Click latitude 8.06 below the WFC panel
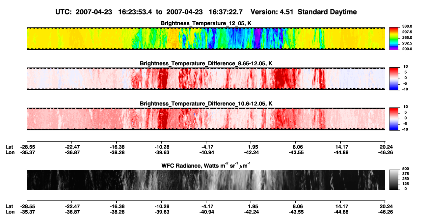The width and height of the screenshot is (428, 219). coord(296,206)
